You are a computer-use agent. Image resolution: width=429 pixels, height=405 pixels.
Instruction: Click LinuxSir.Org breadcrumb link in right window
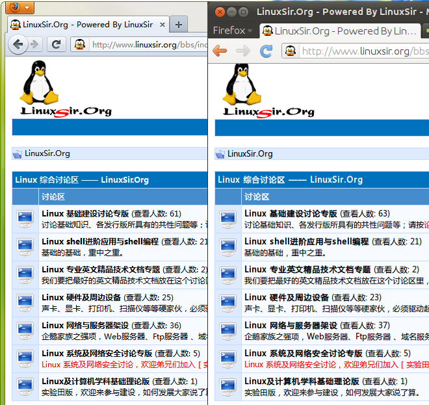click(250, 154)
